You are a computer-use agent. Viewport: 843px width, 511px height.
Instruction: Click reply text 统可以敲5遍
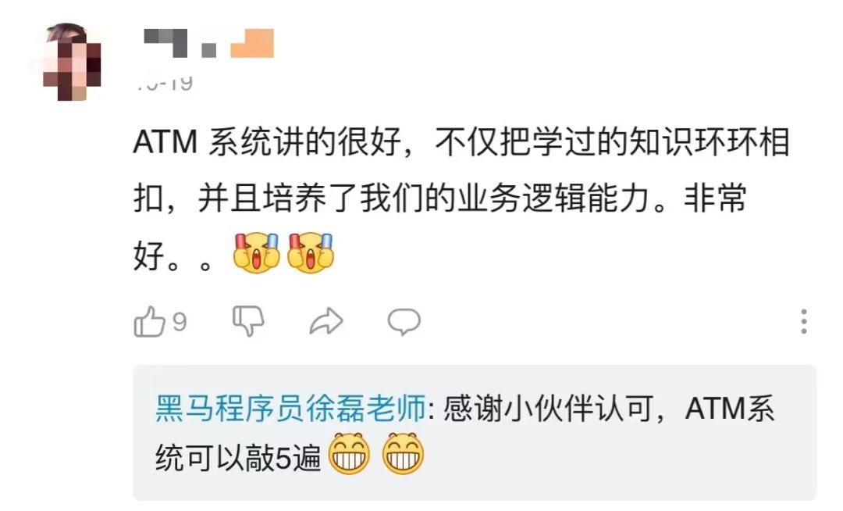[x=237, y=458]
